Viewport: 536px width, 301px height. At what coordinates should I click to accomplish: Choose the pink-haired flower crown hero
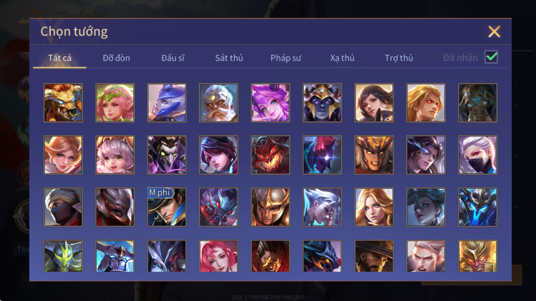click(x=115, y=103)
